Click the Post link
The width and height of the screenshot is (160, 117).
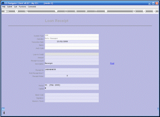point(112,64)
